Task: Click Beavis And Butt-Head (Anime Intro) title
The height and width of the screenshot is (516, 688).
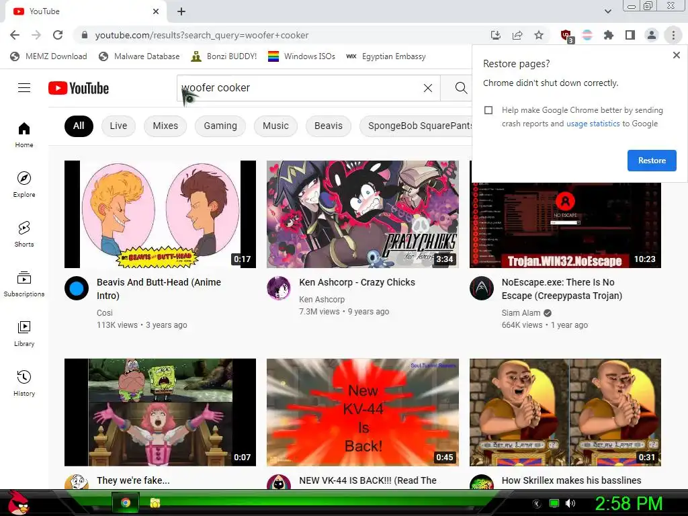Action: (159, 289)
